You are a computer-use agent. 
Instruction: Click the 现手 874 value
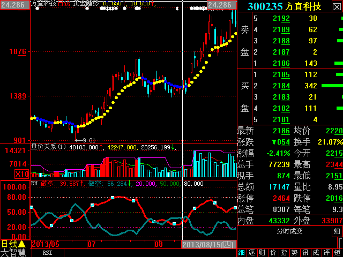pos(284,176)
